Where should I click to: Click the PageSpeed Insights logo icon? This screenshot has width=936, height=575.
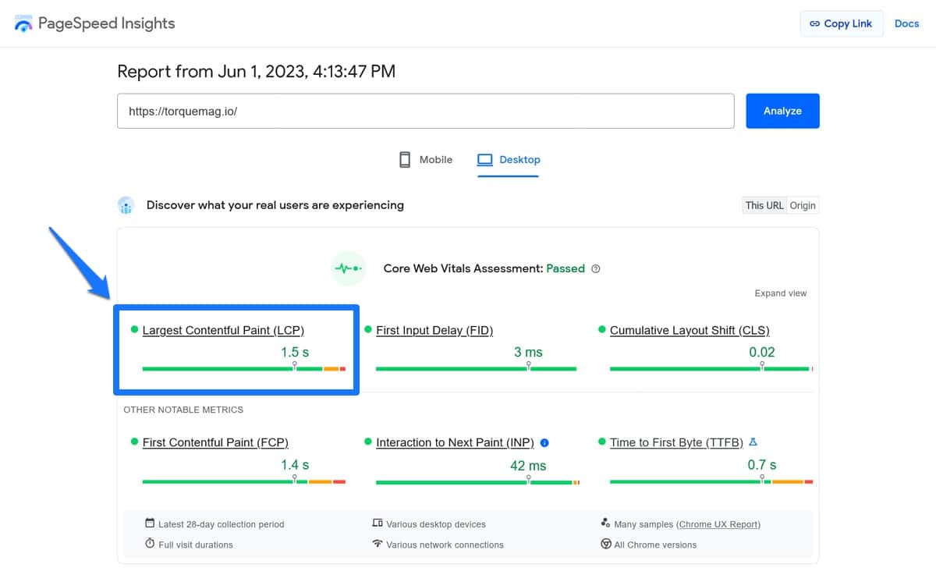click(24, 23)
